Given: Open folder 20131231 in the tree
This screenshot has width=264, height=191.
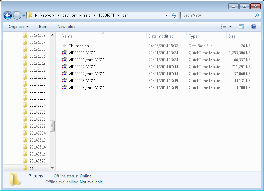Looking at the screenshot, I should pyautogui.click(x=38, y=77).
